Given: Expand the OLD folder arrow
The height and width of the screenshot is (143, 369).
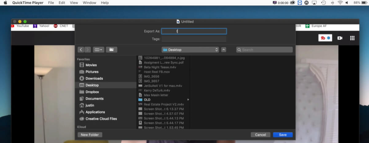Looking at the screenshot, I should tap(188, 100).
